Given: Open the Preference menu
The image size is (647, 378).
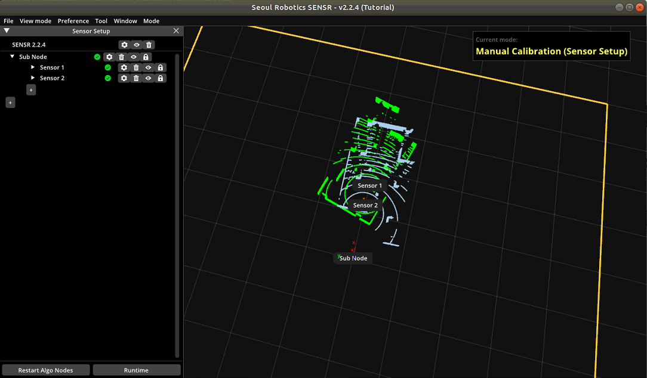Looking at the screenshot, I should [x=73, y=21].
